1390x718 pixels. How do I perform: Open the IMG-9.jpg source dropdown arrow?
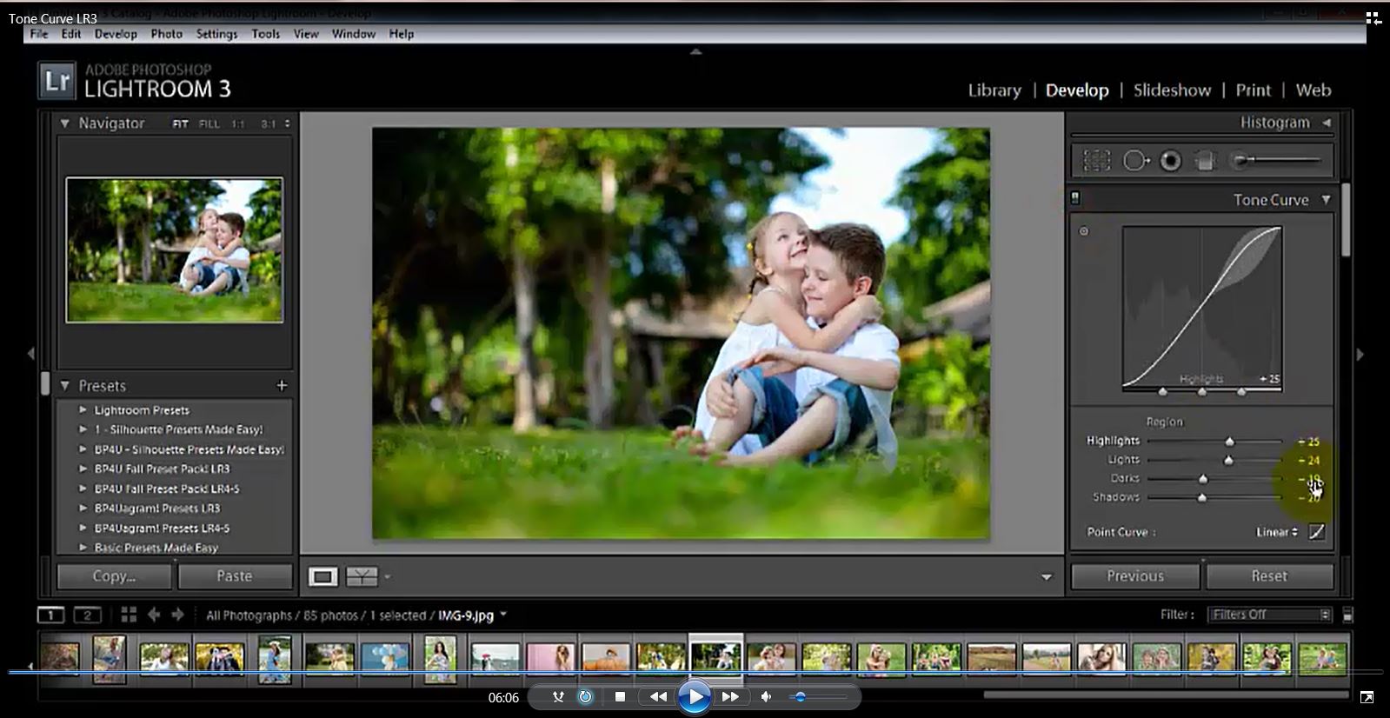(x=503, y=615)
